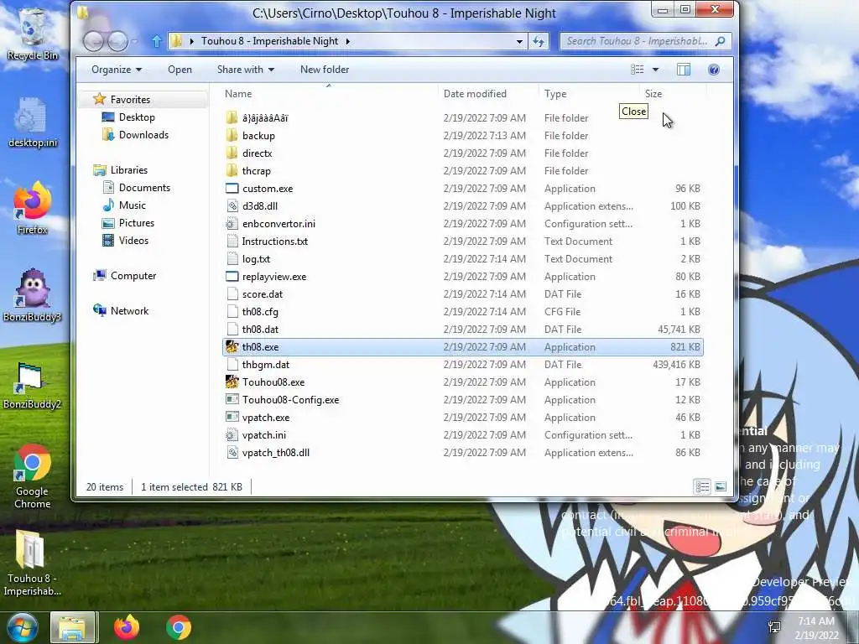The height and width of the screenshot is (644, 859).
Task: Open the Help icon
Action: coord(713,70)
